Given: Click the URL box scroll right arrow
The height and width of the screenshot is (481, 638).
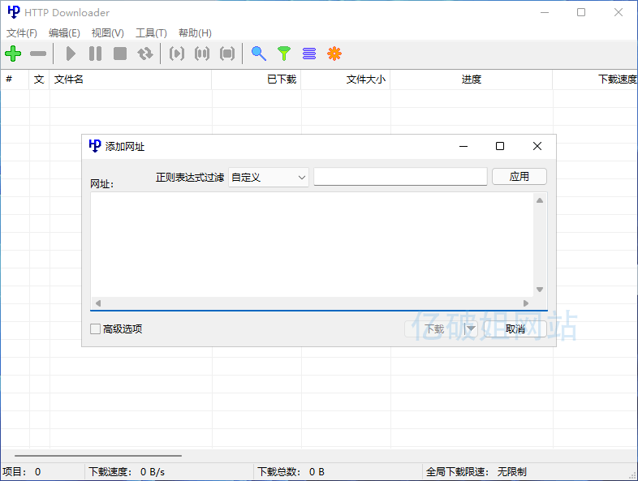Looking at the screenshot, I should pos(526,303).
